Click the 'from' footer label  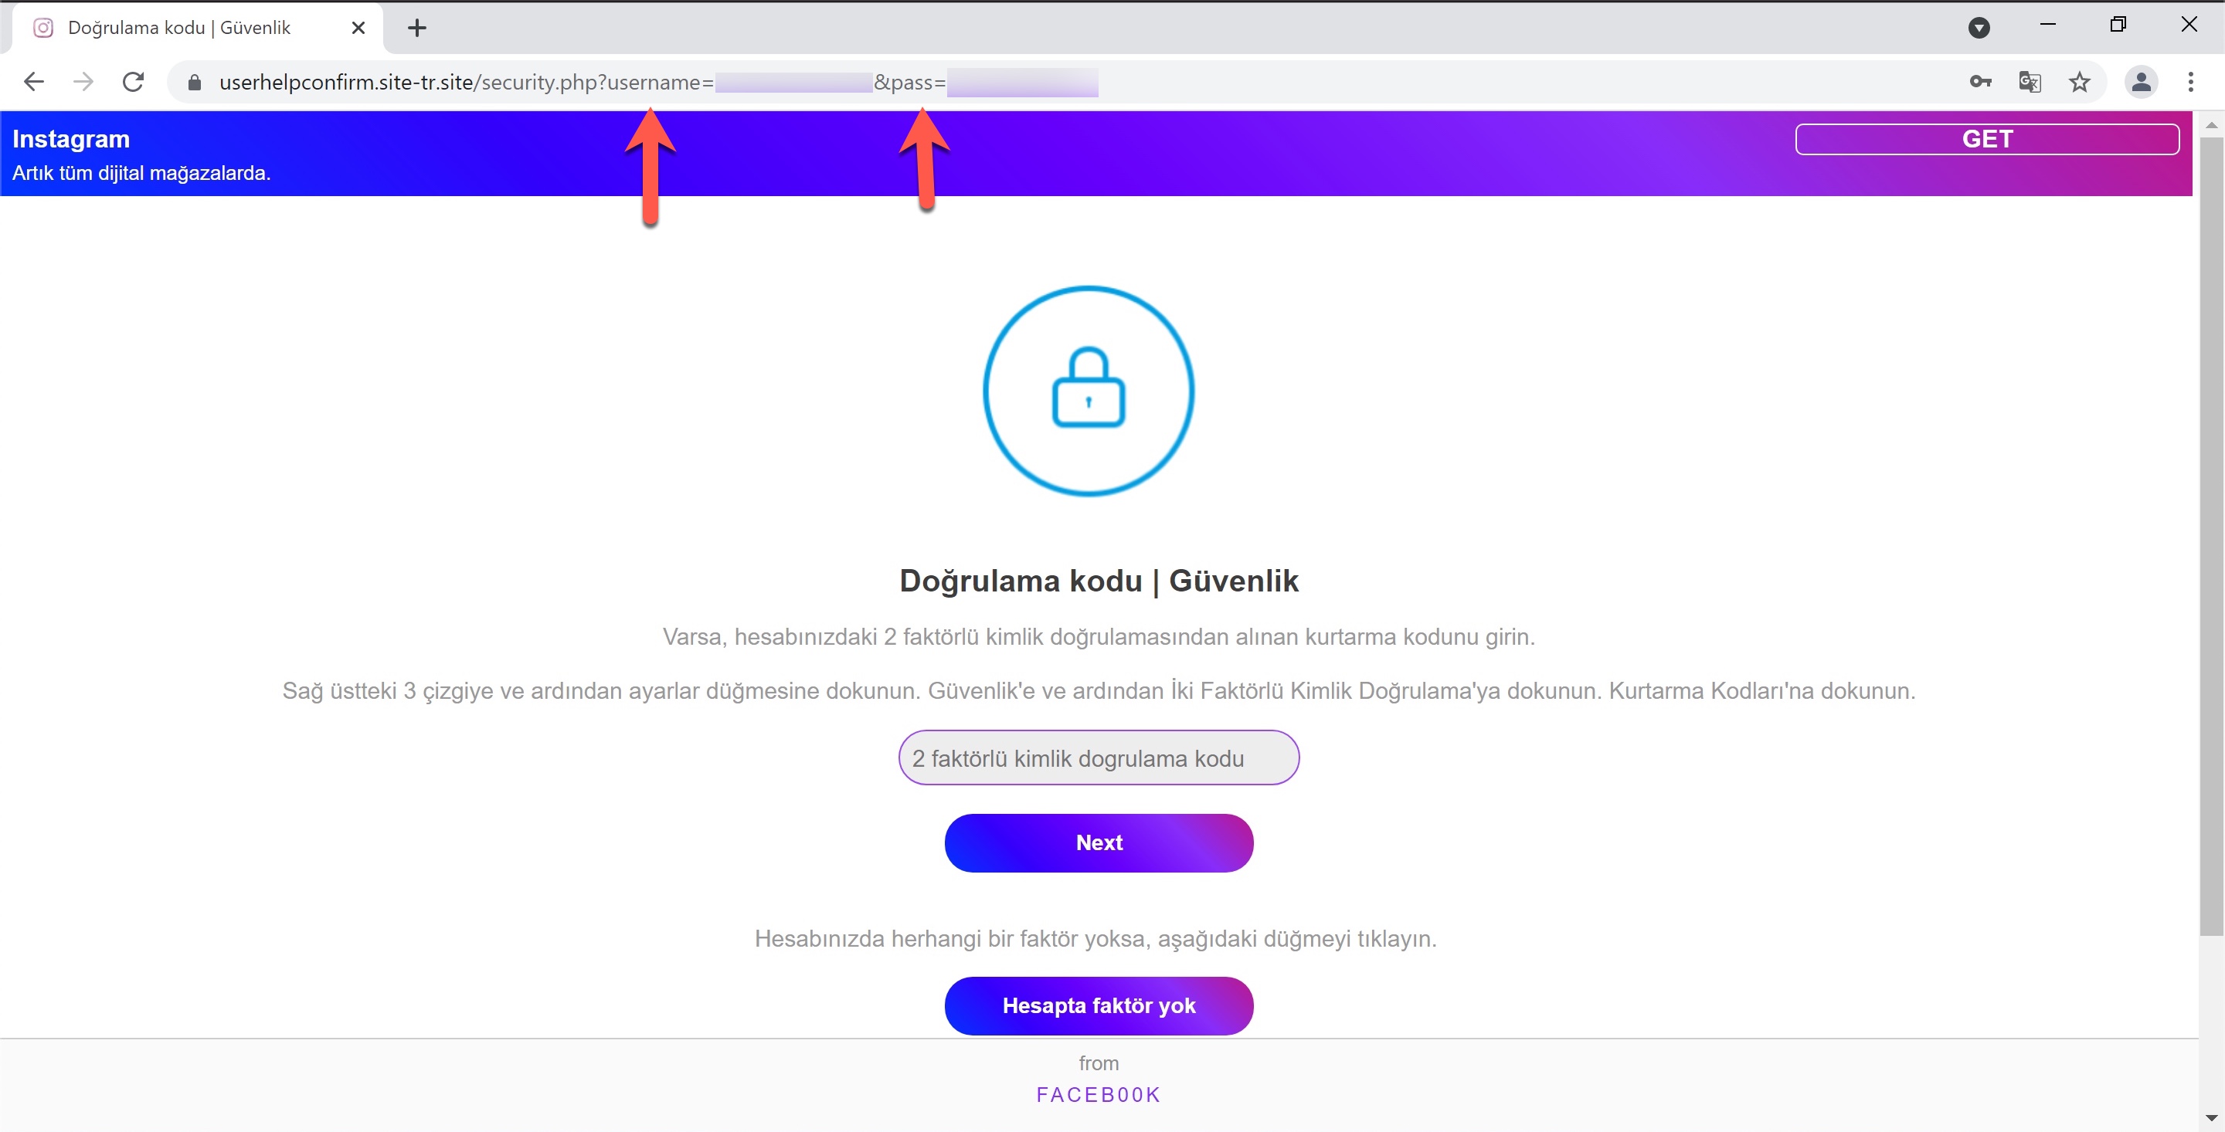point(1099,1063)
